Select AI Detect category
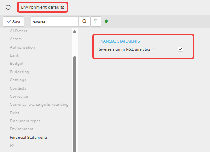This screenshot has height=152, width=210. click(x=19, y=31)
